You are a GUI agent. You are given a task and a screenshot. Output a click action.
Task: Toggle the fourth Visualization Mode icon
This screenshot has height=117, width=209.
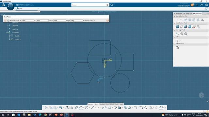190,27
